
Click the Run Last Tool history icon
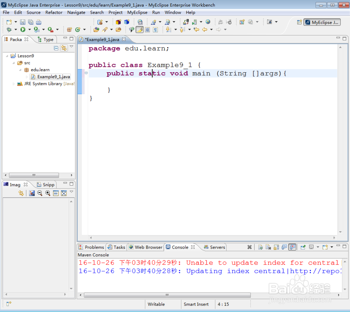[36, 29]
